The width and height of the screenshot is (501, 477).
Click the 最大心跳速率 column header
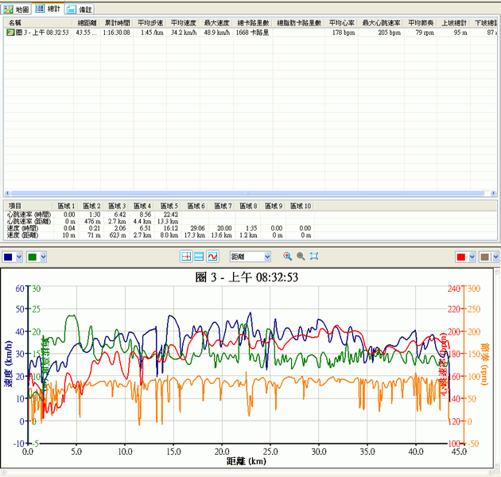(x=382, y=23)
